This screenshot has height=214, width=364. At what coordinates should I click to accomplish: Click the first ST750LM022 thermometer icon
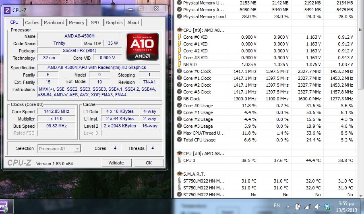pyautogui.click(x=179, y=181)
